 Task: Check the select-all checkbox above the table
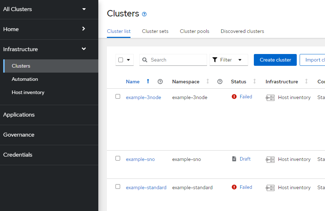click(120, 60)
